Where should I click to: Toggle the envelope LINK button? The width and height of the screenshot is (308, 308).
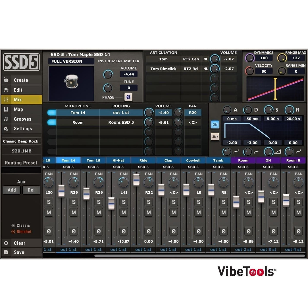pos(215,137)
